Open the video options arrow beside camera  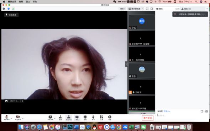[23, 118]
